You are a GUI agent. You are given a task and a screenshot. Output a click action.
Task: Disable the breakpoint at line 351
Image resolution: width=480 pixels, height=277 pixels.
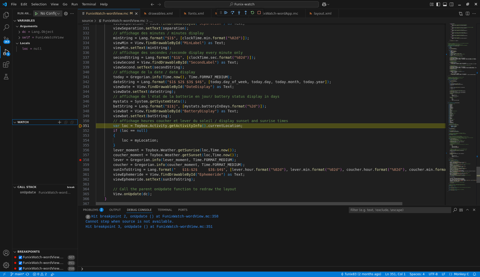pyautogui.click(x=21, y=263)
